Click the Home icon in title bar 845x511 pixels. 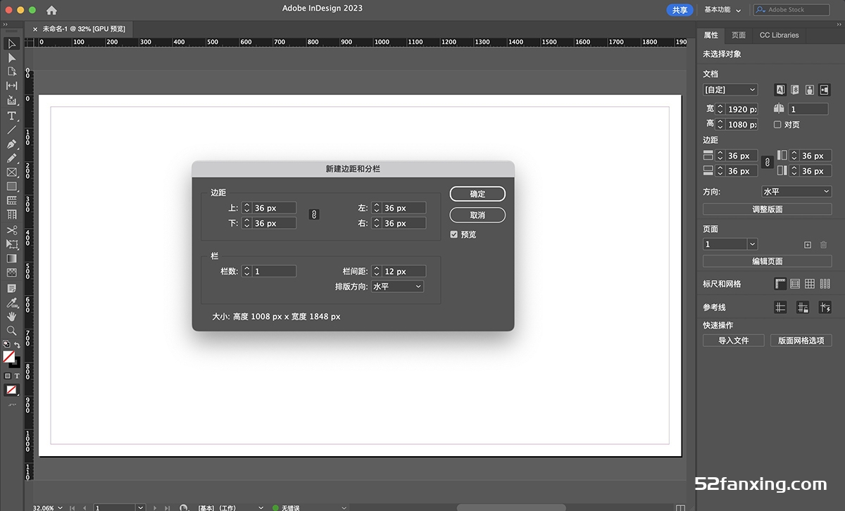pos(51,10)
